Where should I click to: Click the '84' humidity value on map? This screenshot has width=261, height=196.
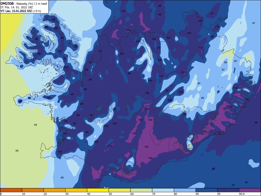click(199, 83)
